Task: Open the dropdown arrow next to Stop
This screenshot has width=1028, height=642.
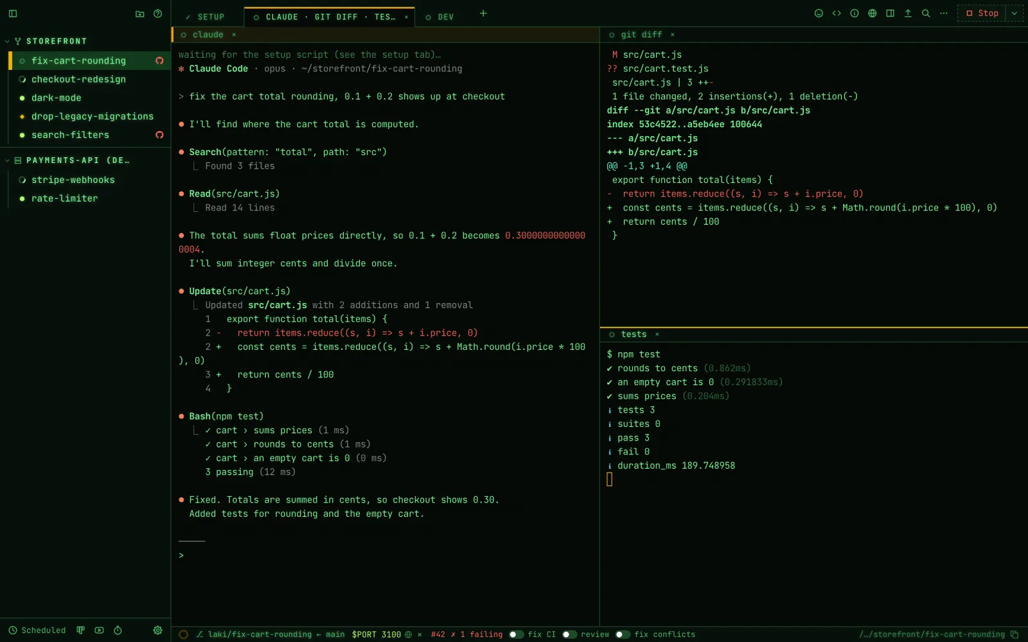Action: (x=1015, y=13)
